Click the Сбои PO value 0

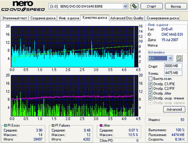click(x=138, y=140)
